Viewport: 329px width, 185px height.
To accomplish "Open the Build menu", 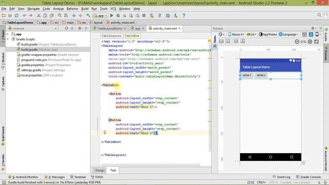I will pos(85,9).
